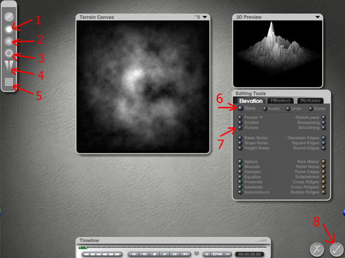Click the Bubble Ridges tool dot
Screen dimensions: 345x258
[x=324, y=192]
